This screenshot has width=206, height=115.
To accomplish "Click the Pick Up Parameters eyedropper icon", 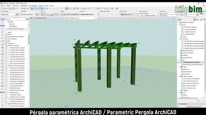I will pos(25,9).
